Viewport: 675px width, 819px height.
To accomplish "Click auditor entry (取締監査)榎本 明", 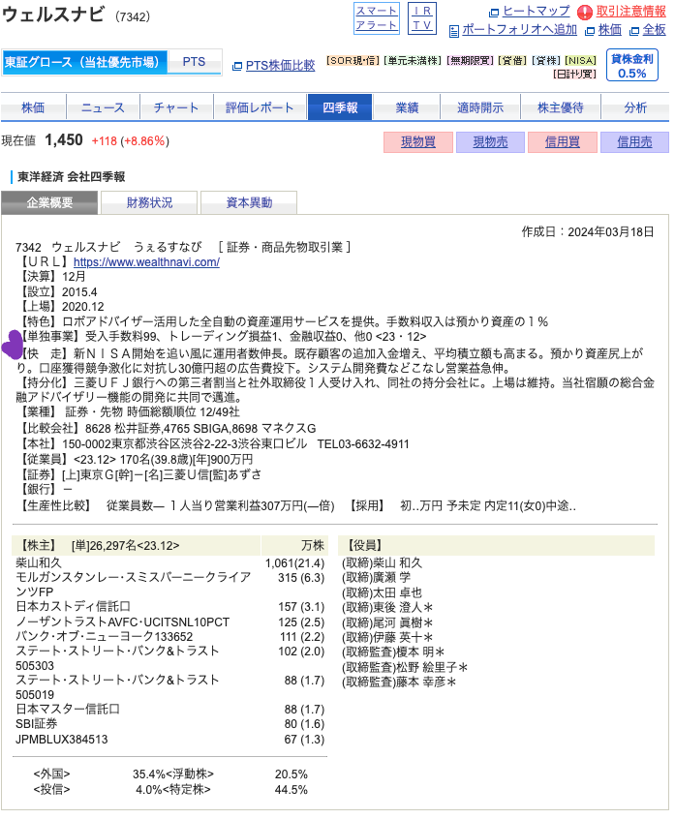I will click(x=393, y=652).
